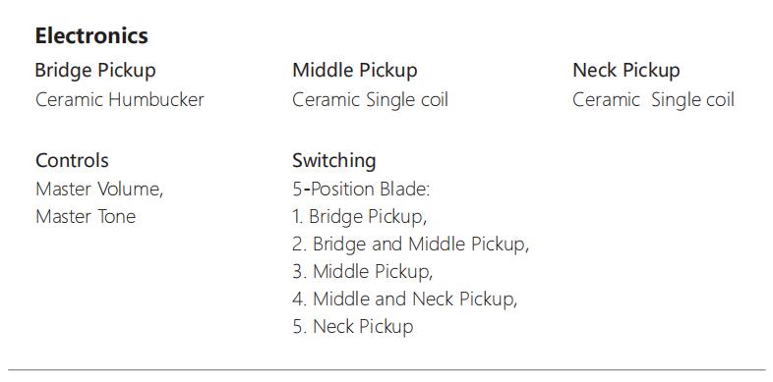
Task: Click the word Humbucker in bridge description
Action: (x=156, y=100)
